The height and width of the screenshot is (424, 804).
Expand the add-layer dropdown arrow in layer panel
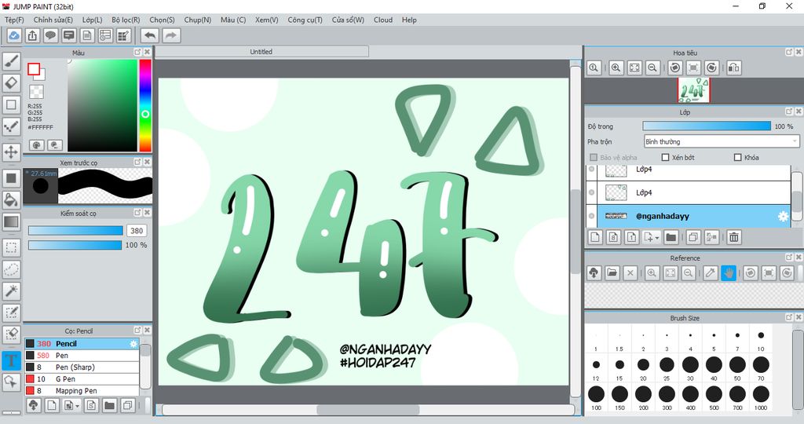tap(657, 237)
